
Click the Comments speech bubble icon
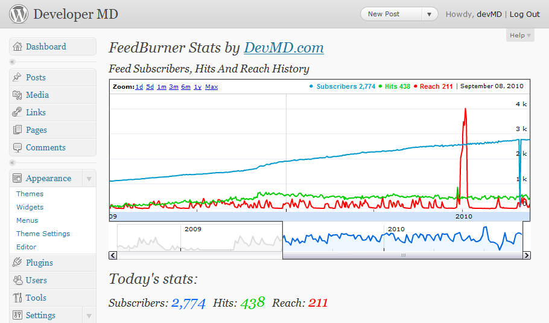17,147
